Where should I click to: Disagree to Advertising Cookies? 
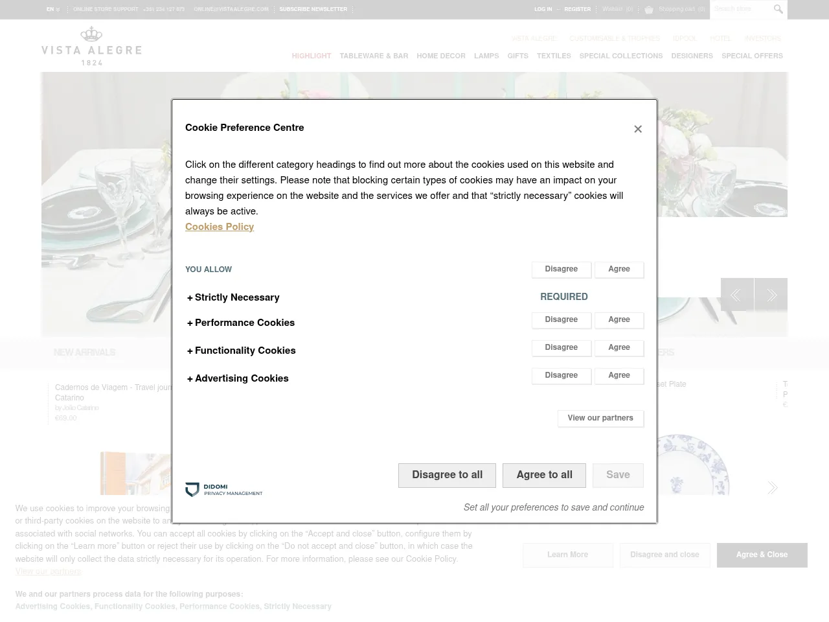point(561,376)
